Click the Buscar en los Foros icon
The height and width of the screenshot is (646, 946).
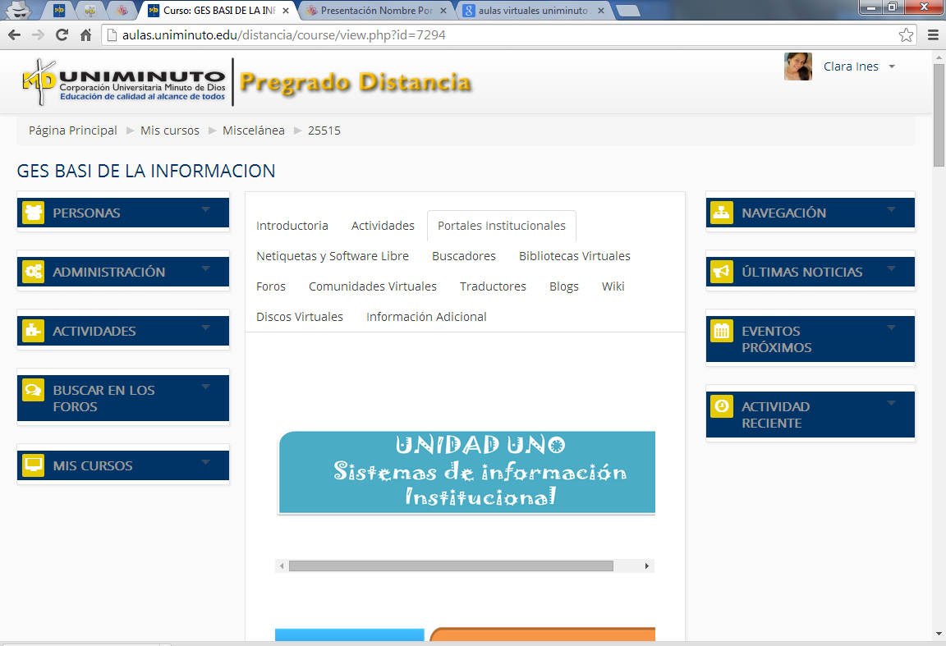coord(33,390)
